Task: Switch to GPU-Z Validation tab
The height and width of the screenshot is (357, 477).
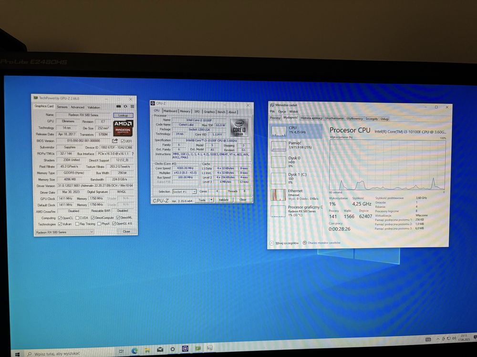Action: pyautogui.click(x=93, y=107)
